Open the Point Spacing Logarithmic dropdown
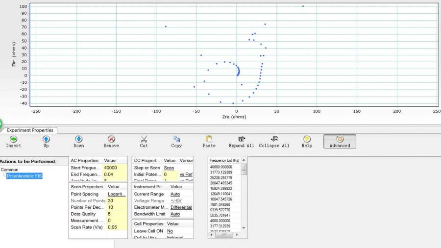This screenshot has width=441, height=248. coord(117,194)
